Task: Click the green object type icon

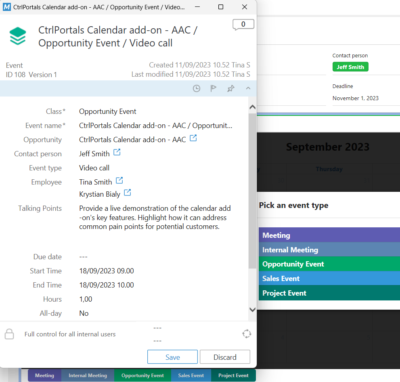Action: tap(18, 36)
